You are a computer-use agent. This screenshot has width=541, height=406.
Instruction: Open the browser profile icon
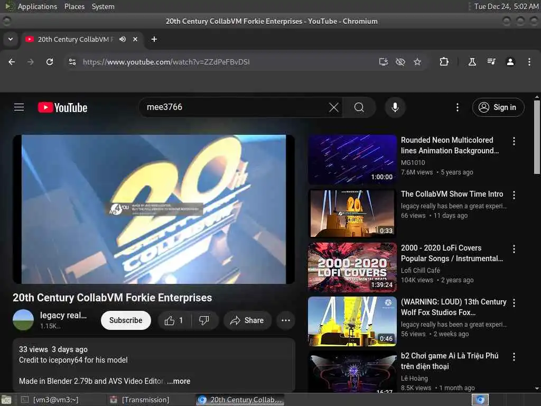click(510, 62)
